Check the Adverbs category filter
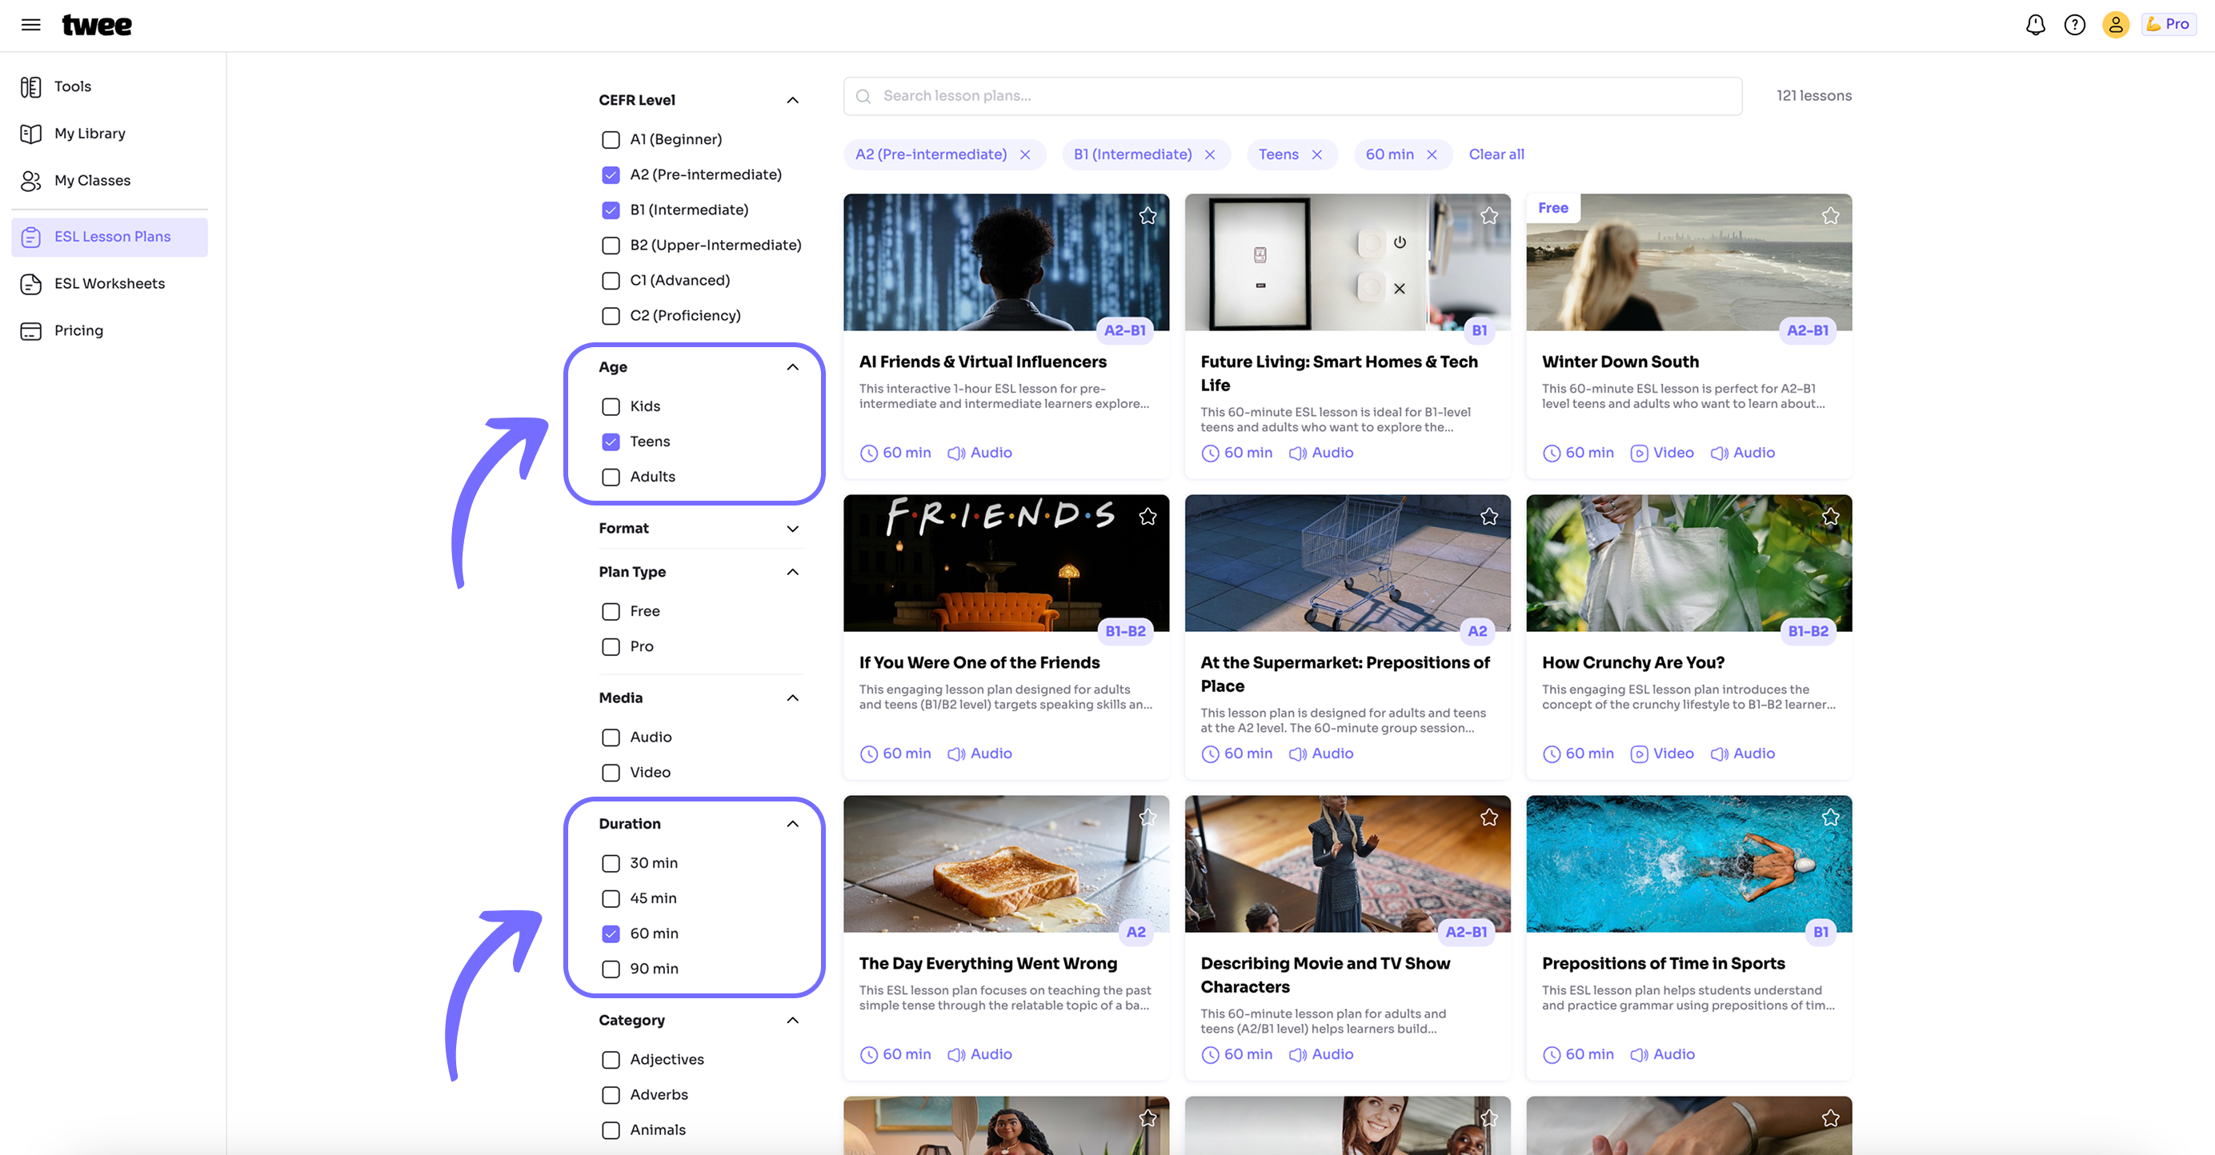 [611, 1095]
